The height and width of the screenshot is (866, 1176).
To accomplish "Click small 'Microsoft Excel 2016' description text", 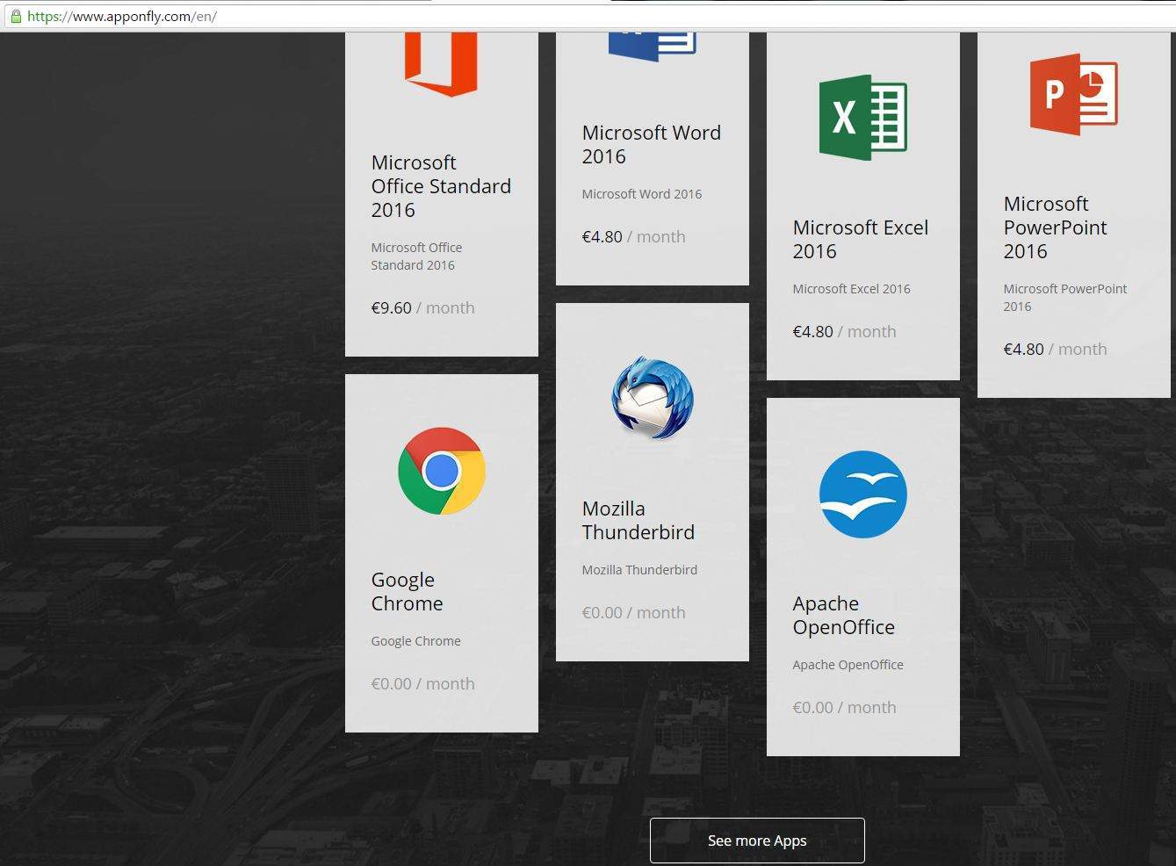I will (851, 289).
